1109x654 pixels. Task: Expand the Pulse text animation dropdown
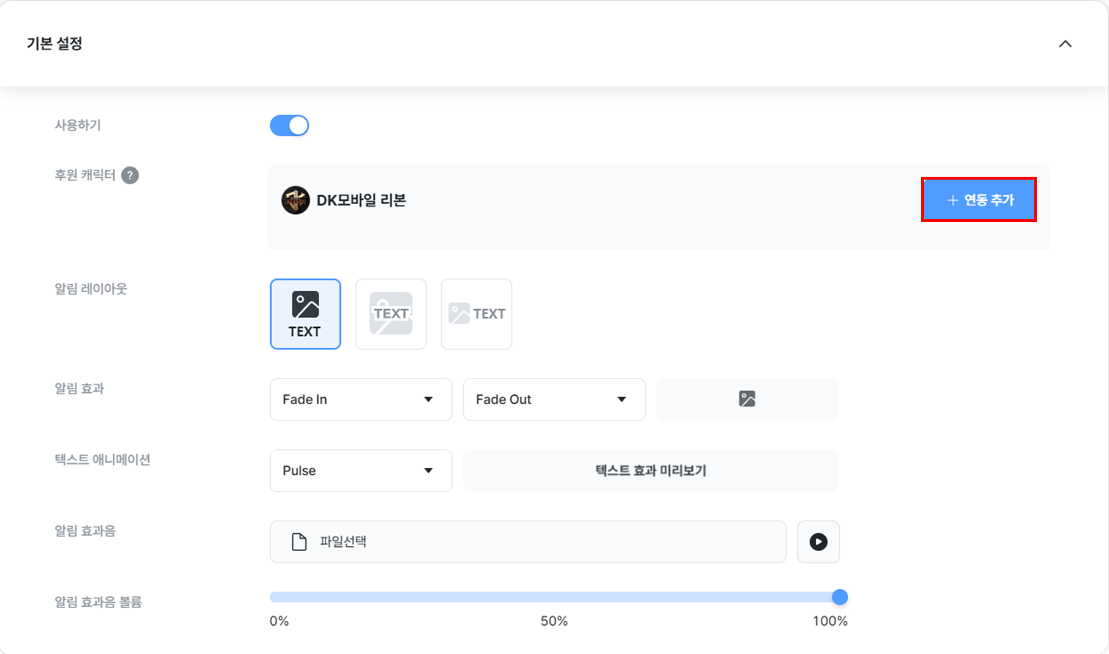click(x=361, y=470)
